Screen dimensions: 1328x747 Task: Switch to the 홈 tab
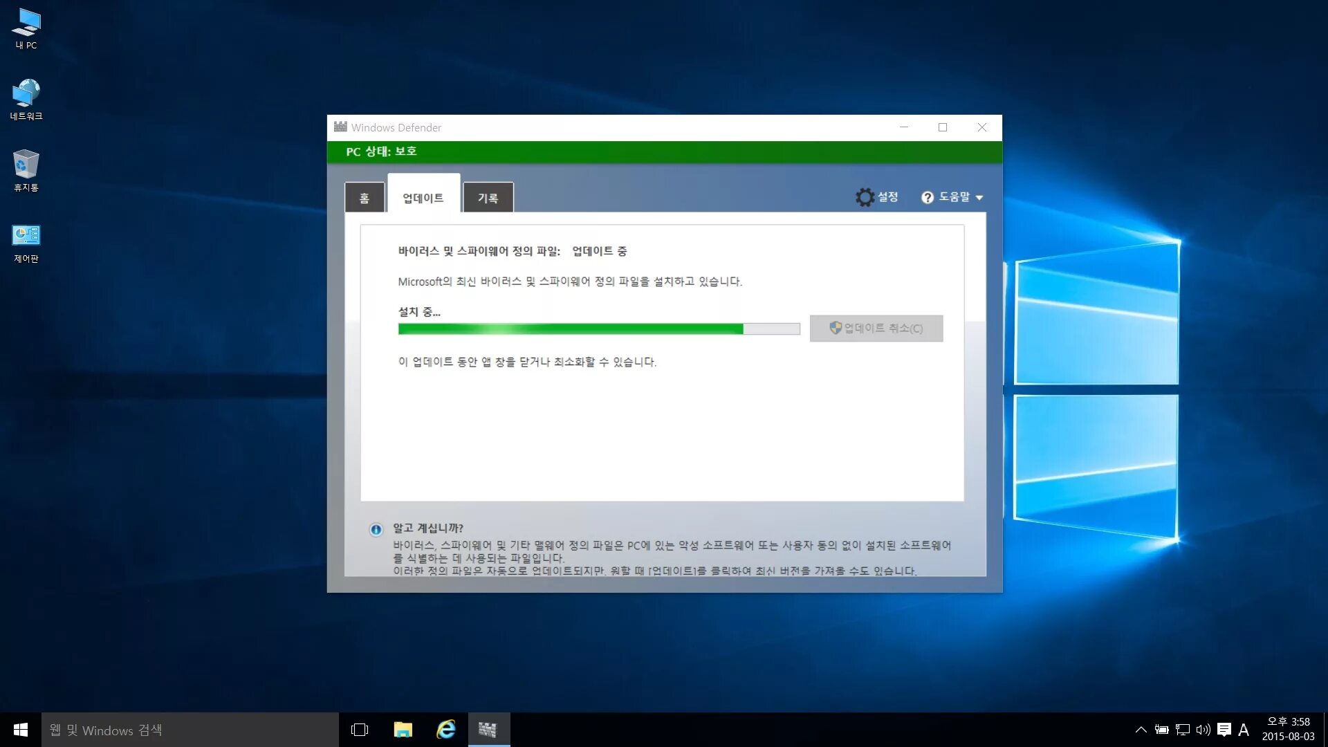[x=365, y=199]
